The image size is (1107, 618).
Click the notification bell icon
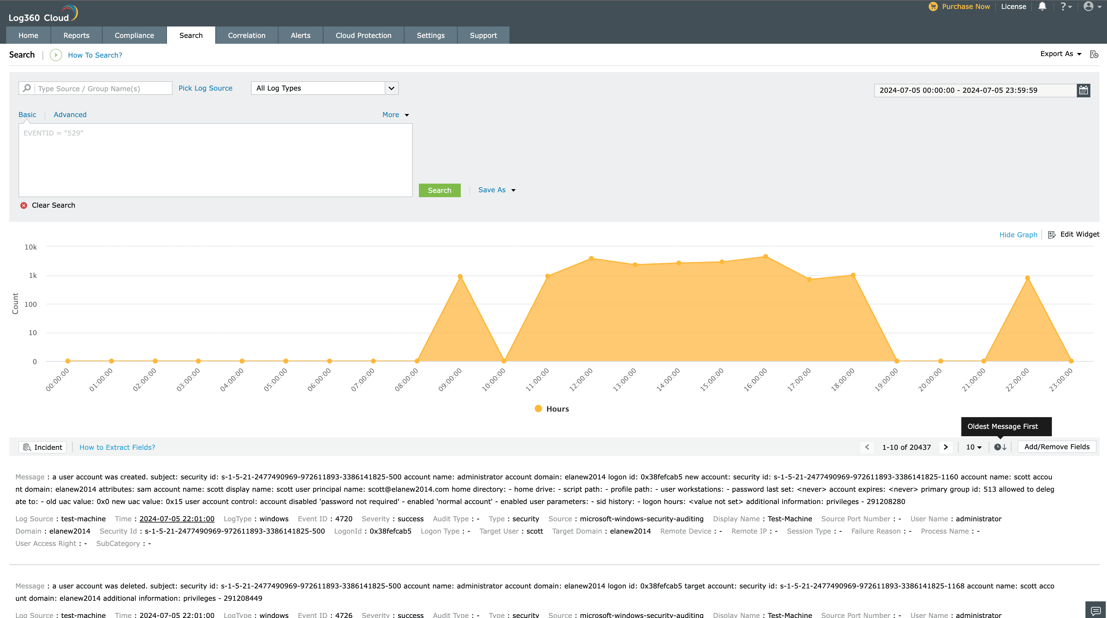(x=1042, y=6)
